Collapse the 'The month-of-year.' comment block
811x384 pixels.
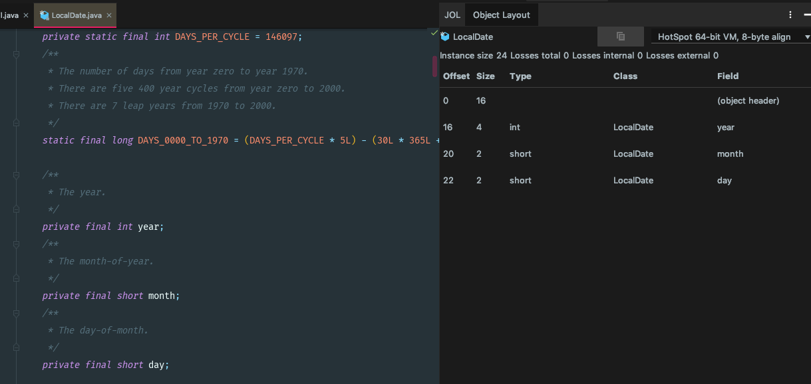point(16,244)
